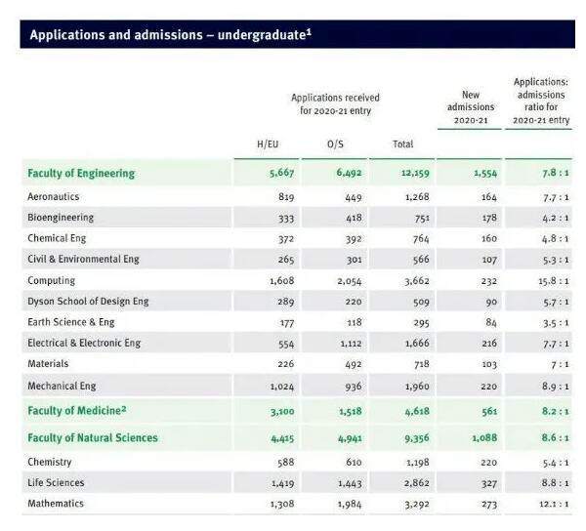Image resolution: width=586 pixels, height=531 pixels.
Task: Click Mathematics' 12.1 : 1 ratio value
Action: tap(552, 504)
